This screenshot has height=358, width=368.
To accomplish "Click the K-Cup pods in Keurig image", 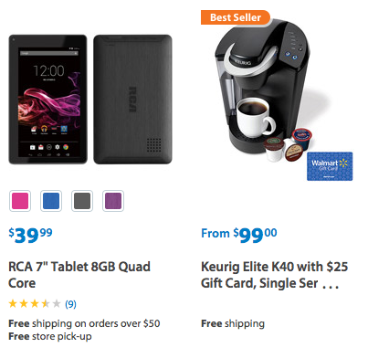I will coord(288,145).
